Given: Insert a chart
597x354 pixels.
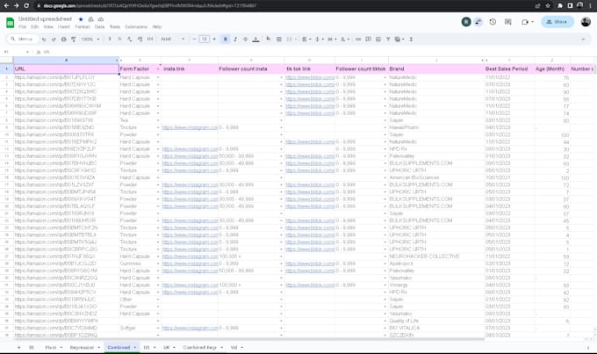Looking at the screenshot, I should (x=378, y=39).
